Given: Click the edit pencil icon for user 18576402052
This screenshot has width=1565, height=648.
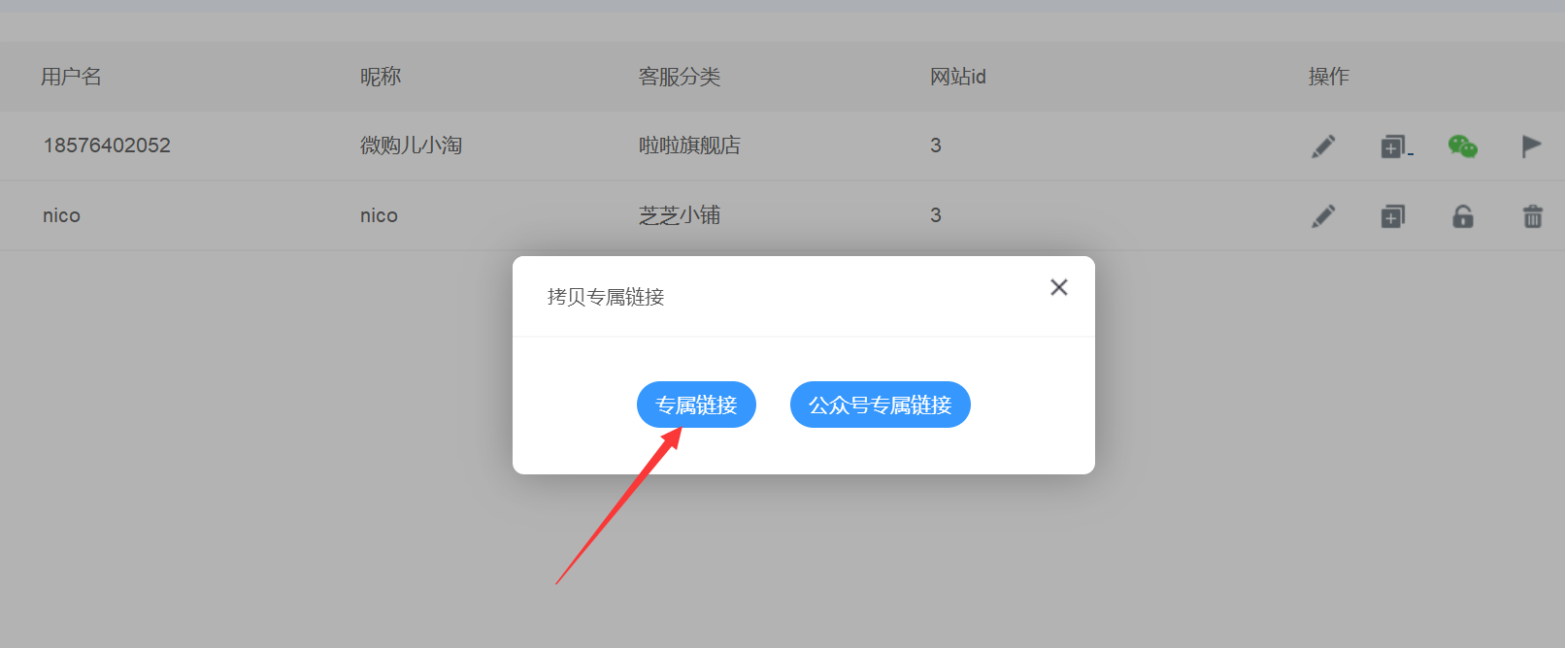Looking at the screenshot, I should click(1323, 146).
